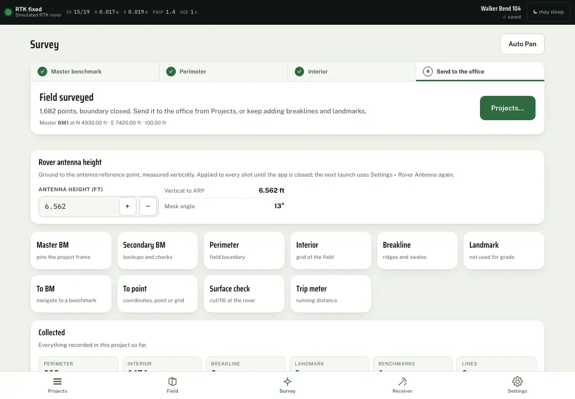
Task: Toggle the may sleep button
Action: [x=548, y=12]
